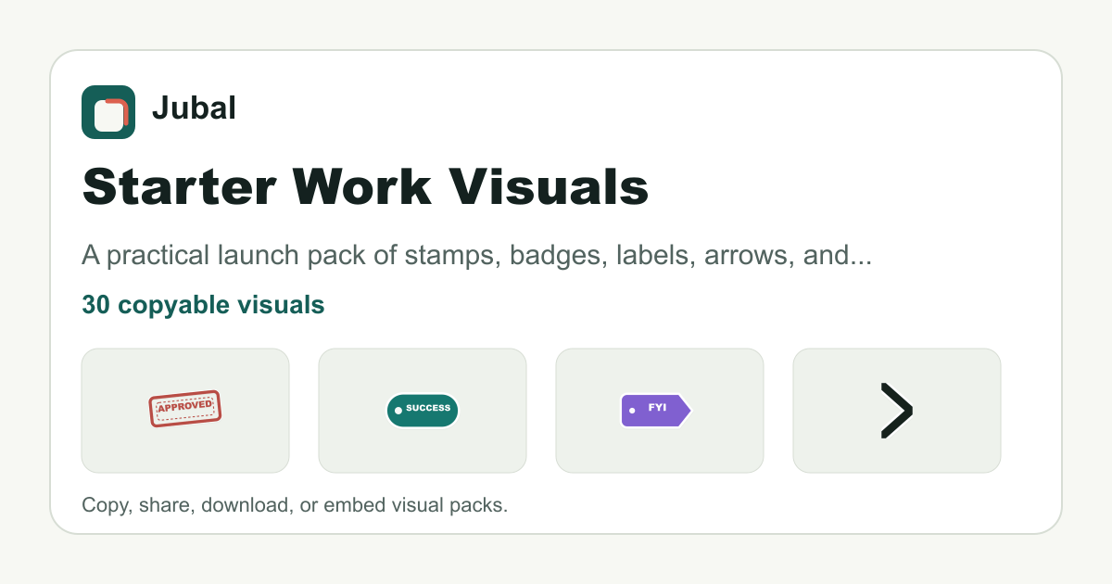
Task: Click the footer text about copy and embed
Action: (x=295, y=506)
